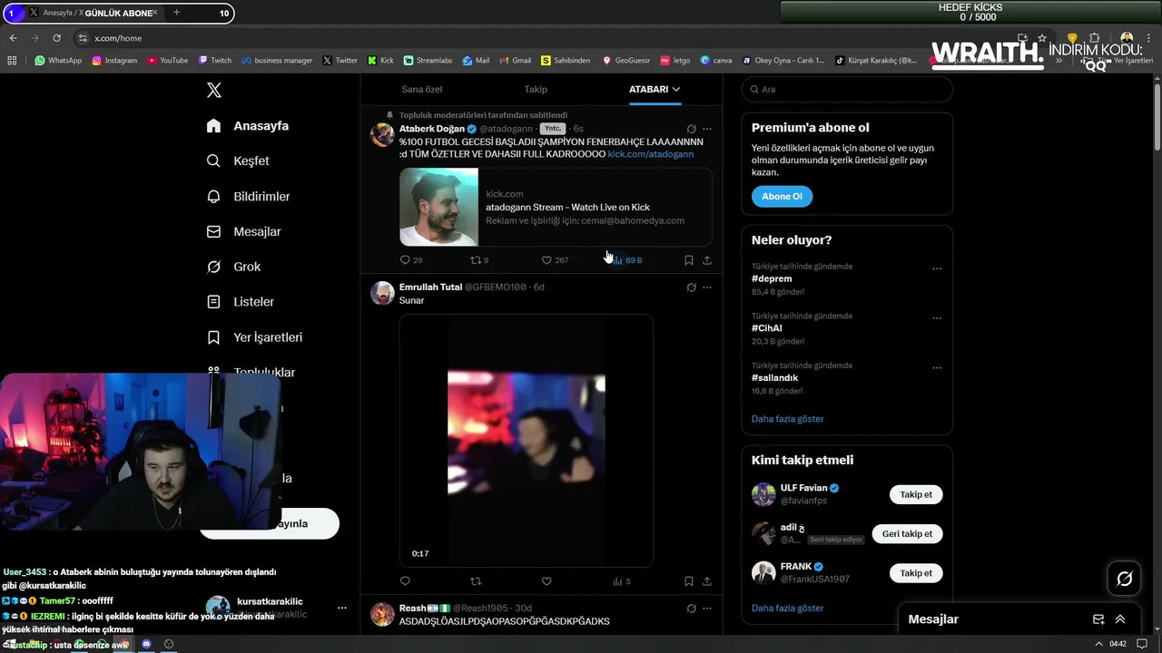Image resolution: width=1162 pixels, height=653 pixels.
Task: Open Grok from the sidebar
Action: click(x=233, y=267)
